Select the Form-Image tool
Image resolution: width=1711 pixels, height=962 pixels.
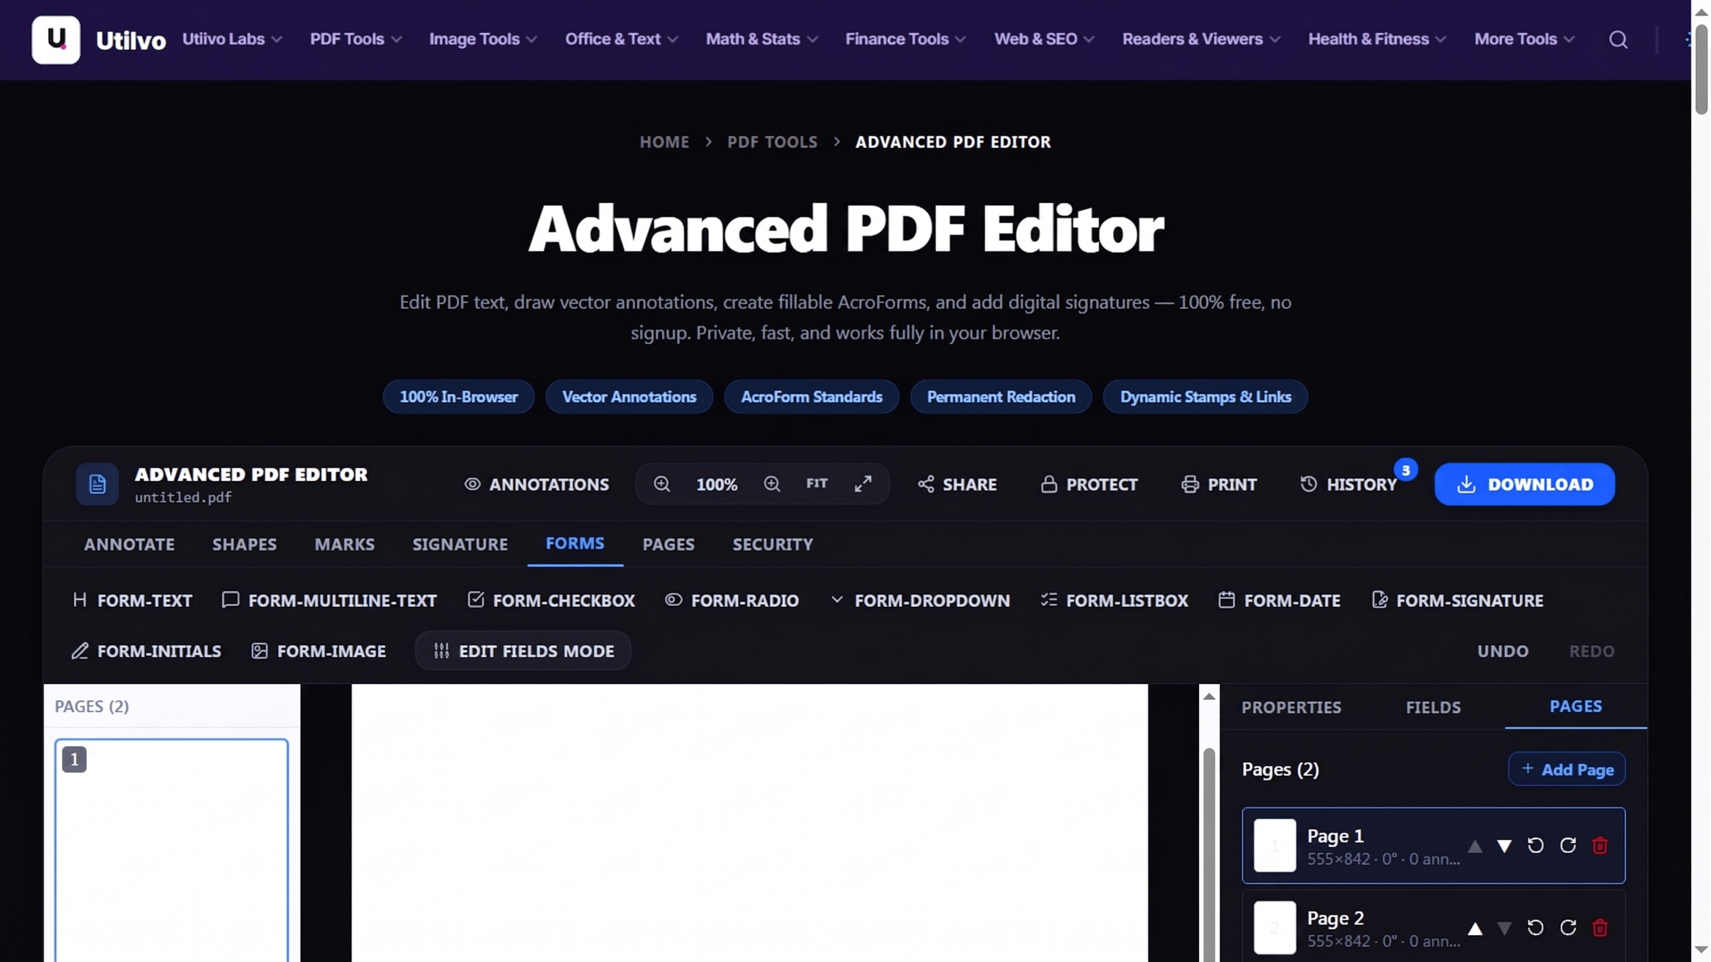coord(319,651)
